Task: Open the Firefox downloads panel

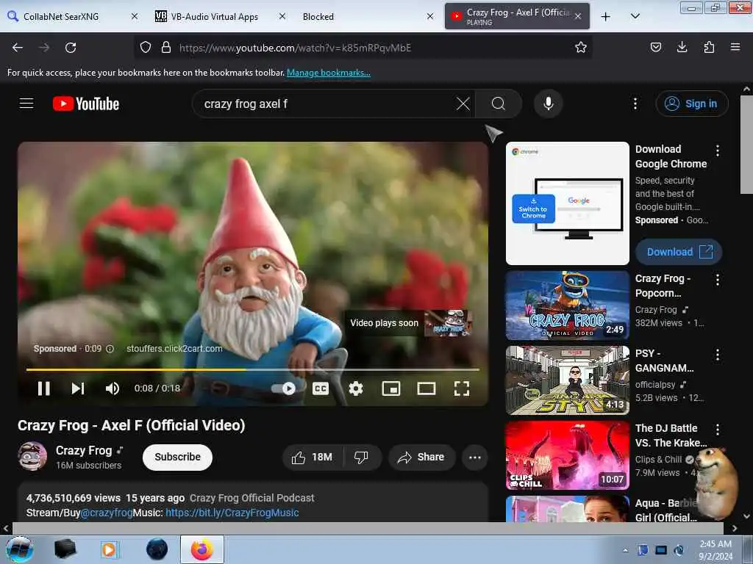Action: pyautogui.click(x=682, y=47)
